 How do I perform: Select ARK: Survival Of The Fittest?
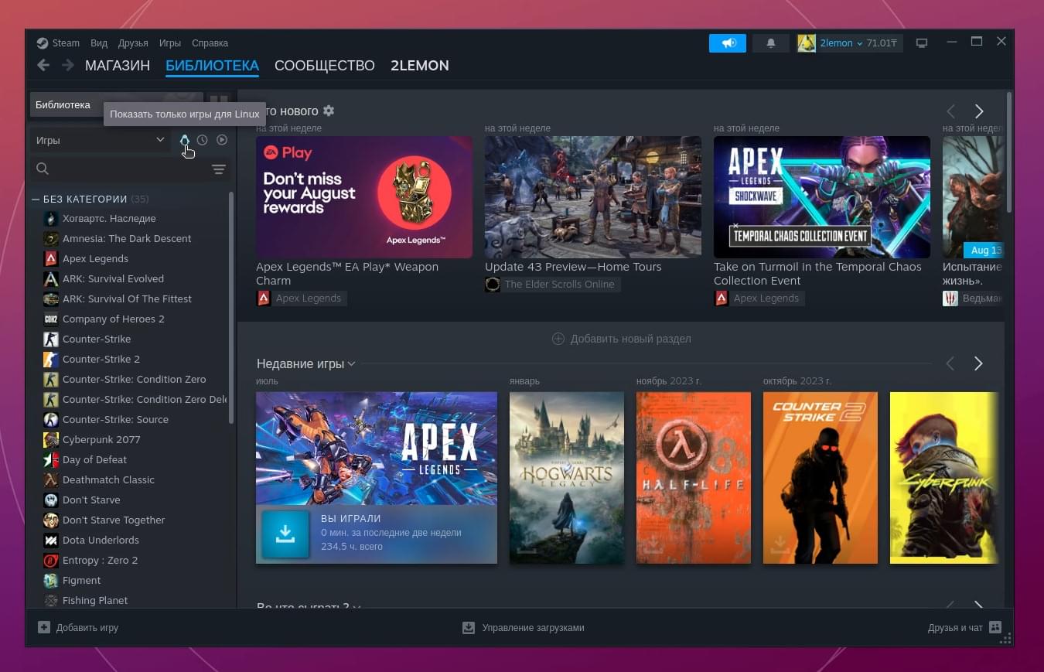(x=127, y=299)
